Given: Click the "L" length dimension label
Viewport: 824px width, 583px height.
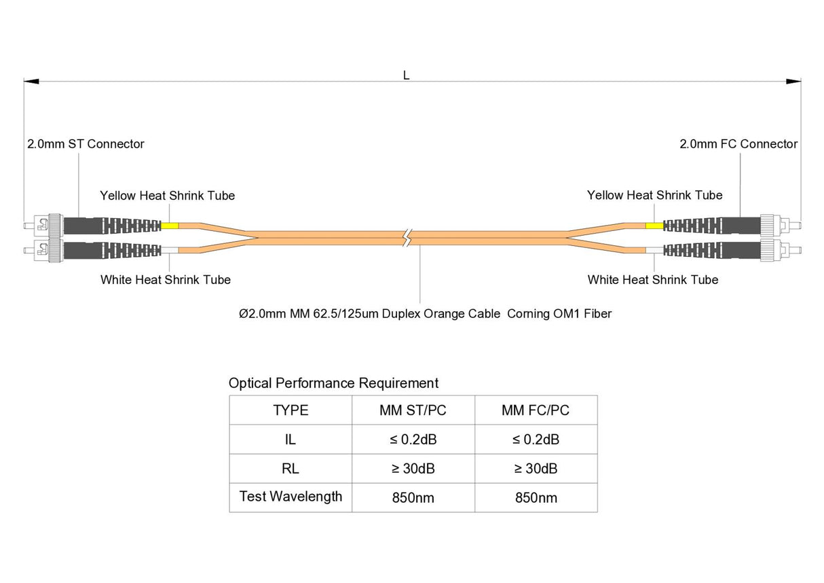Looking at the screenshot, I should coord(406,75).
